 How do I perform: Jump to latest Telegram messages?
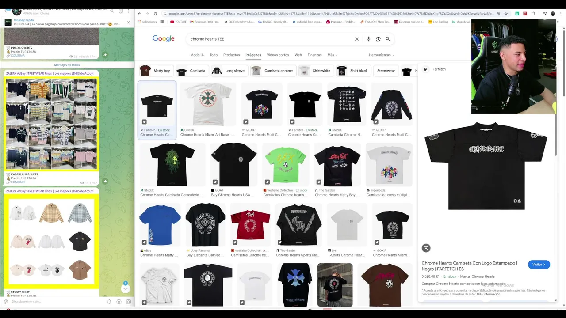tap(125, 288)
